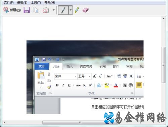This screenshot has height=127, width=168.
Task: Click the Shrink Font icon
Action: [x=100, y=76]
